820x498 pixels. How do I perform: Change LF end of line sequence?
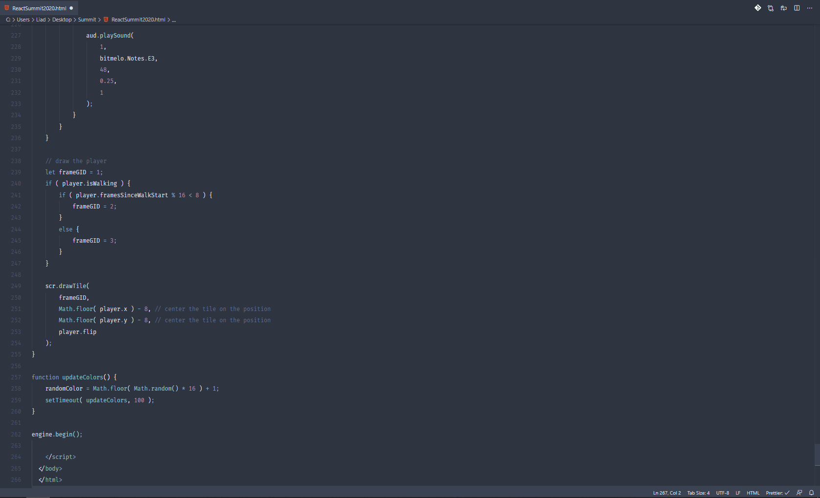click(x=738, y=493)
